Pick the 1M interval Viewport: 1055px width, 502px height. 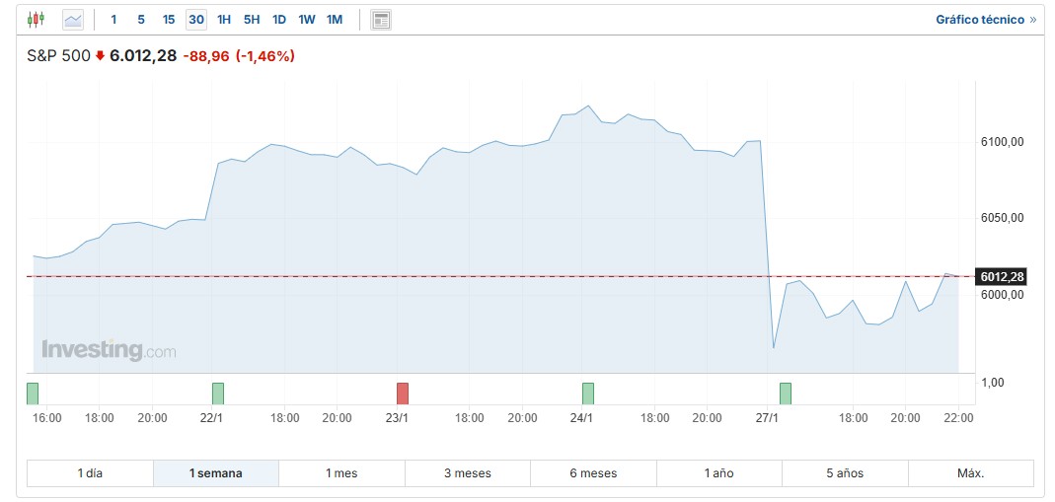[335, 19]
